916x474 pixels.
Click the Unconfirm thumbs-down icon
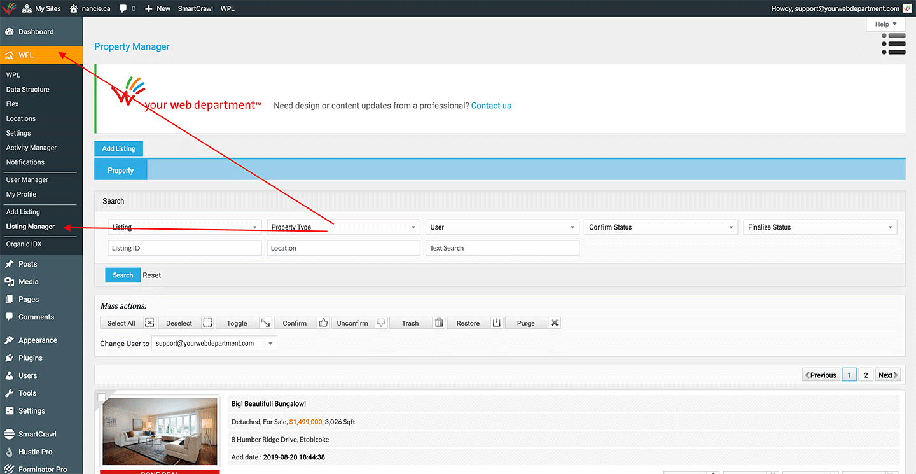click(381, 323)
